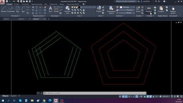Expand the Рисование panel
This screenshot has width=183, height=103.
pos(15,16)
